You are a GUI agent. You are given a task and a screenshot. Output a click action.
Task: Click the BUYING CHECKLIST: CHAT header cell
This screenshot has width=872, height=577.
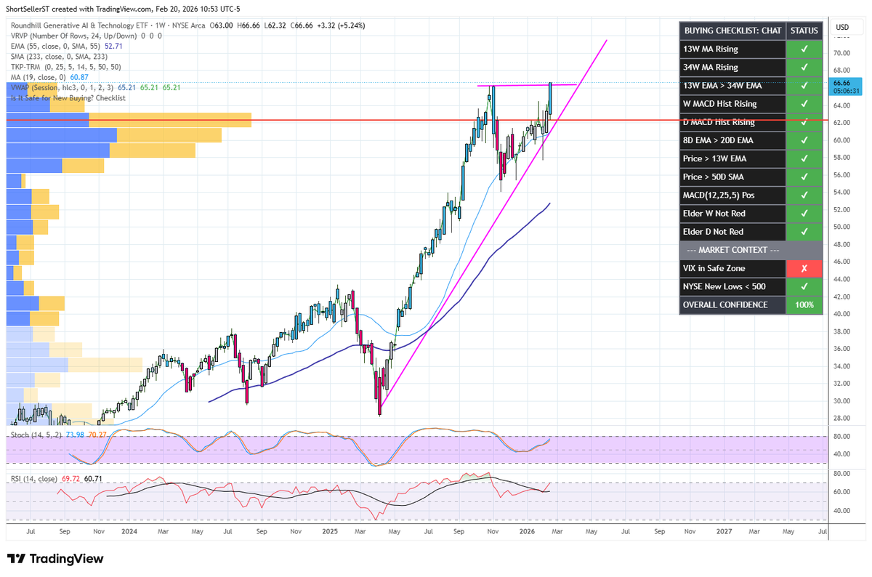tap(732, 31)
